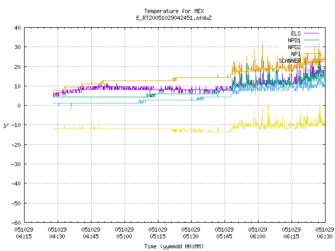Click the x-axis tick label 06:15
This screenshot has height=251, width=335.
click(x=292, y=236)
